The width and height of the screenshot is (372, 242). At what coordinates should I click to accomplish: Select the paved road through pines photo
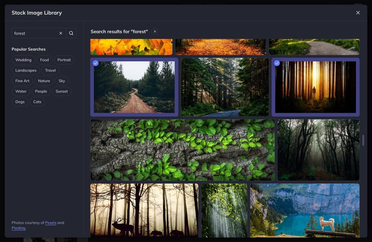tap(225, 87)
